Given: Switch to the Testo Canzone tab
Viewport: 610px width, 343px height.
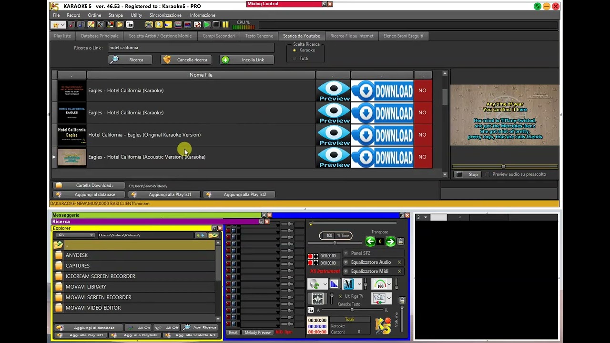Looking at the screenshot, I should (259, 36).
